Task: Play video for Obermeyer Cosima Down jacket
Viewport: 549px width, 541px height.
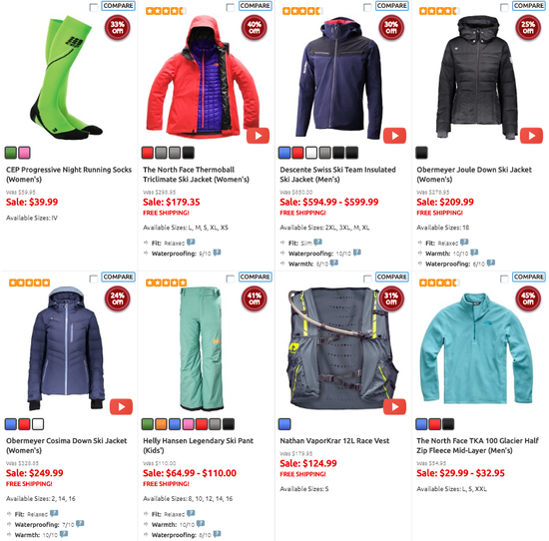Action: coord(121,406)
